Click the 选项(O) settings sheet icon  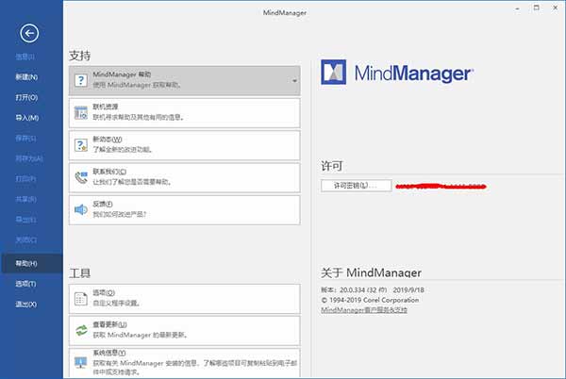[x=81, y=299]
